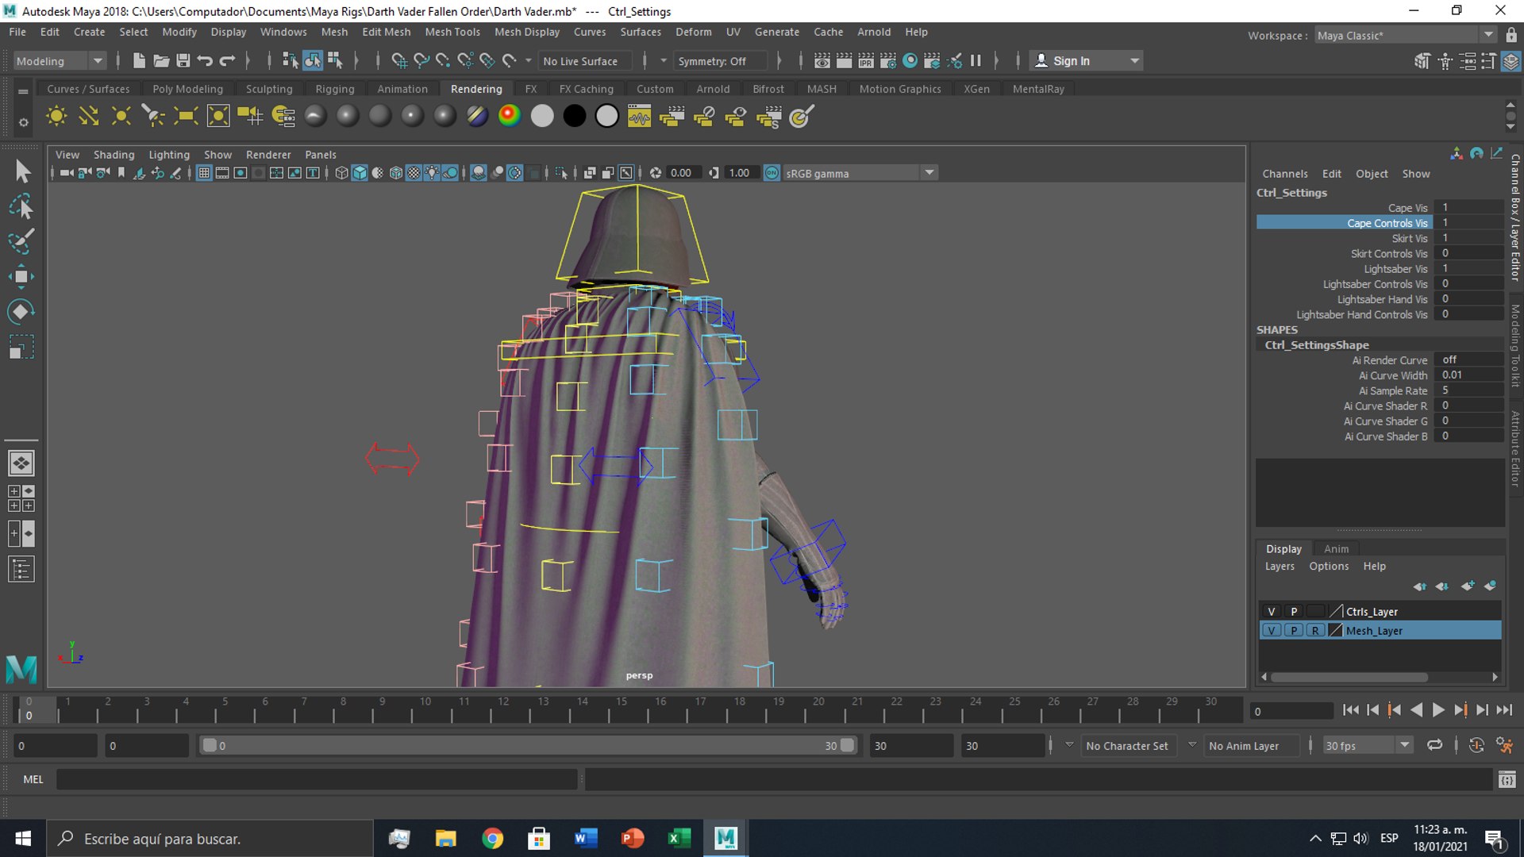
Task: Toggle viewport color management sRGB button
Action: [x=772, y=172]
